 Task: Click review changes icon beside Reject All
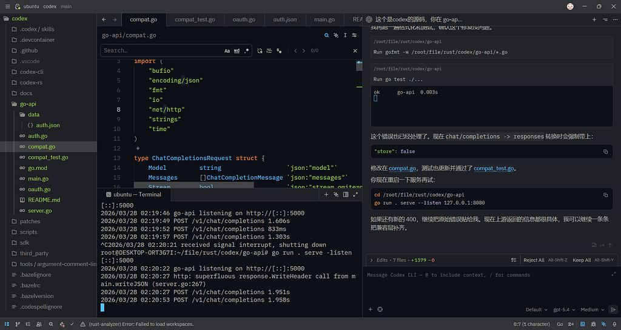pyautogui.click(x=514, y=260)
